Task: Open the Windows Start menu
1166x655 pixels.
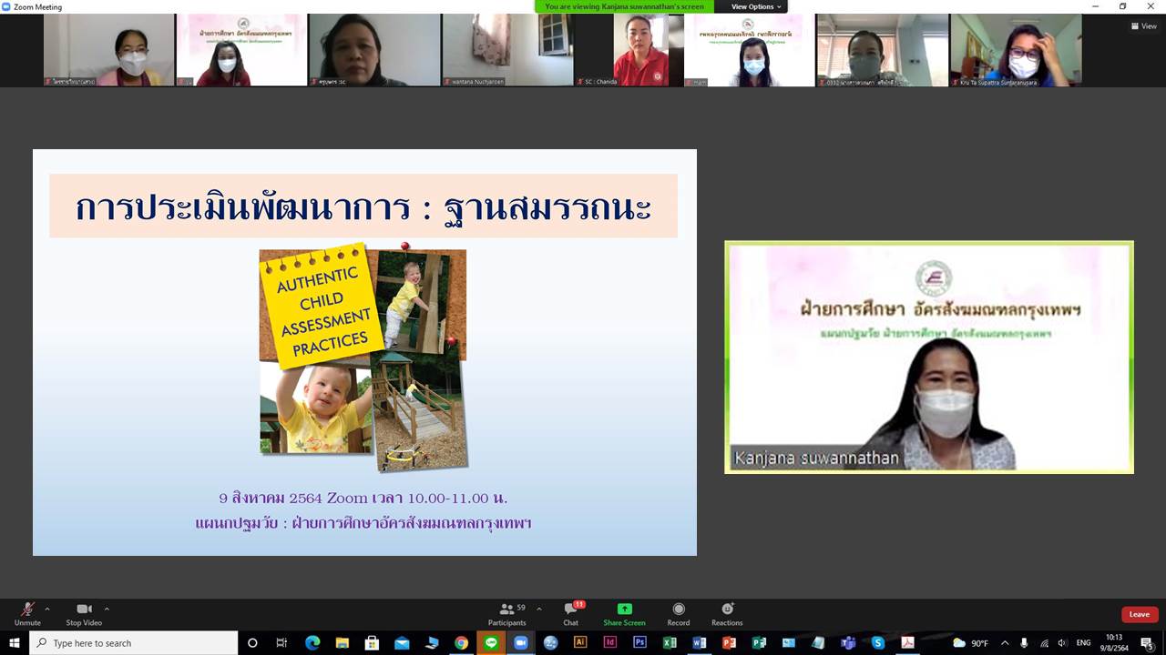Action: coord(15,643)
